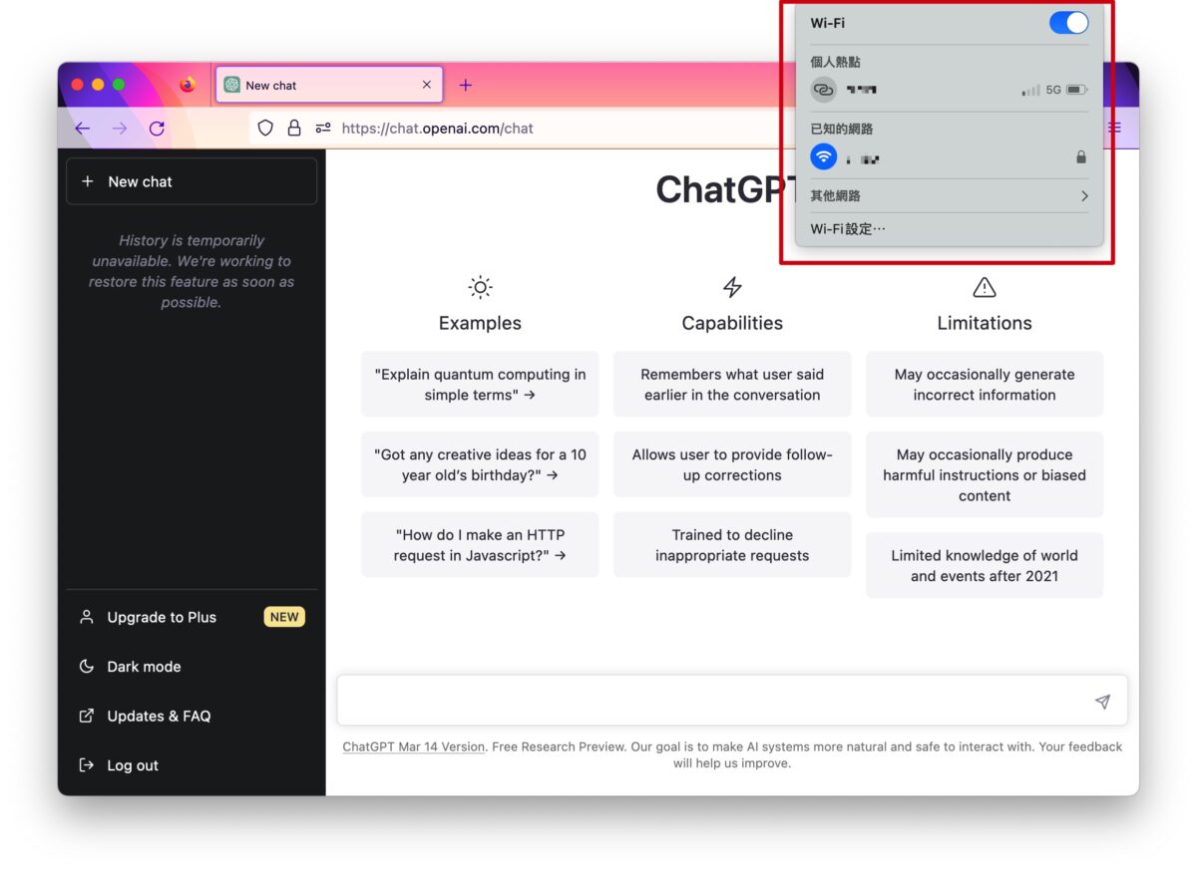Start a New chat from sidebar button
1197x872 pixels.
pos(192,181)
